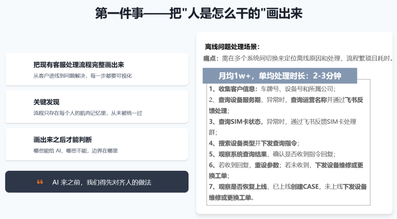This screenshot has width=397, height=219.
Task: Click the orange quotation mark icon
Action: 40,182
